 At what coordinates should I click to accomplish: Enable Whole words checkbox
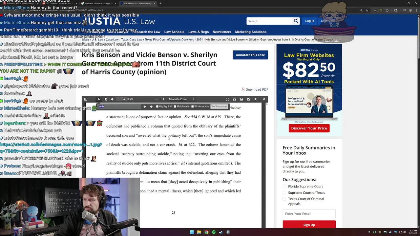(193, 107)
